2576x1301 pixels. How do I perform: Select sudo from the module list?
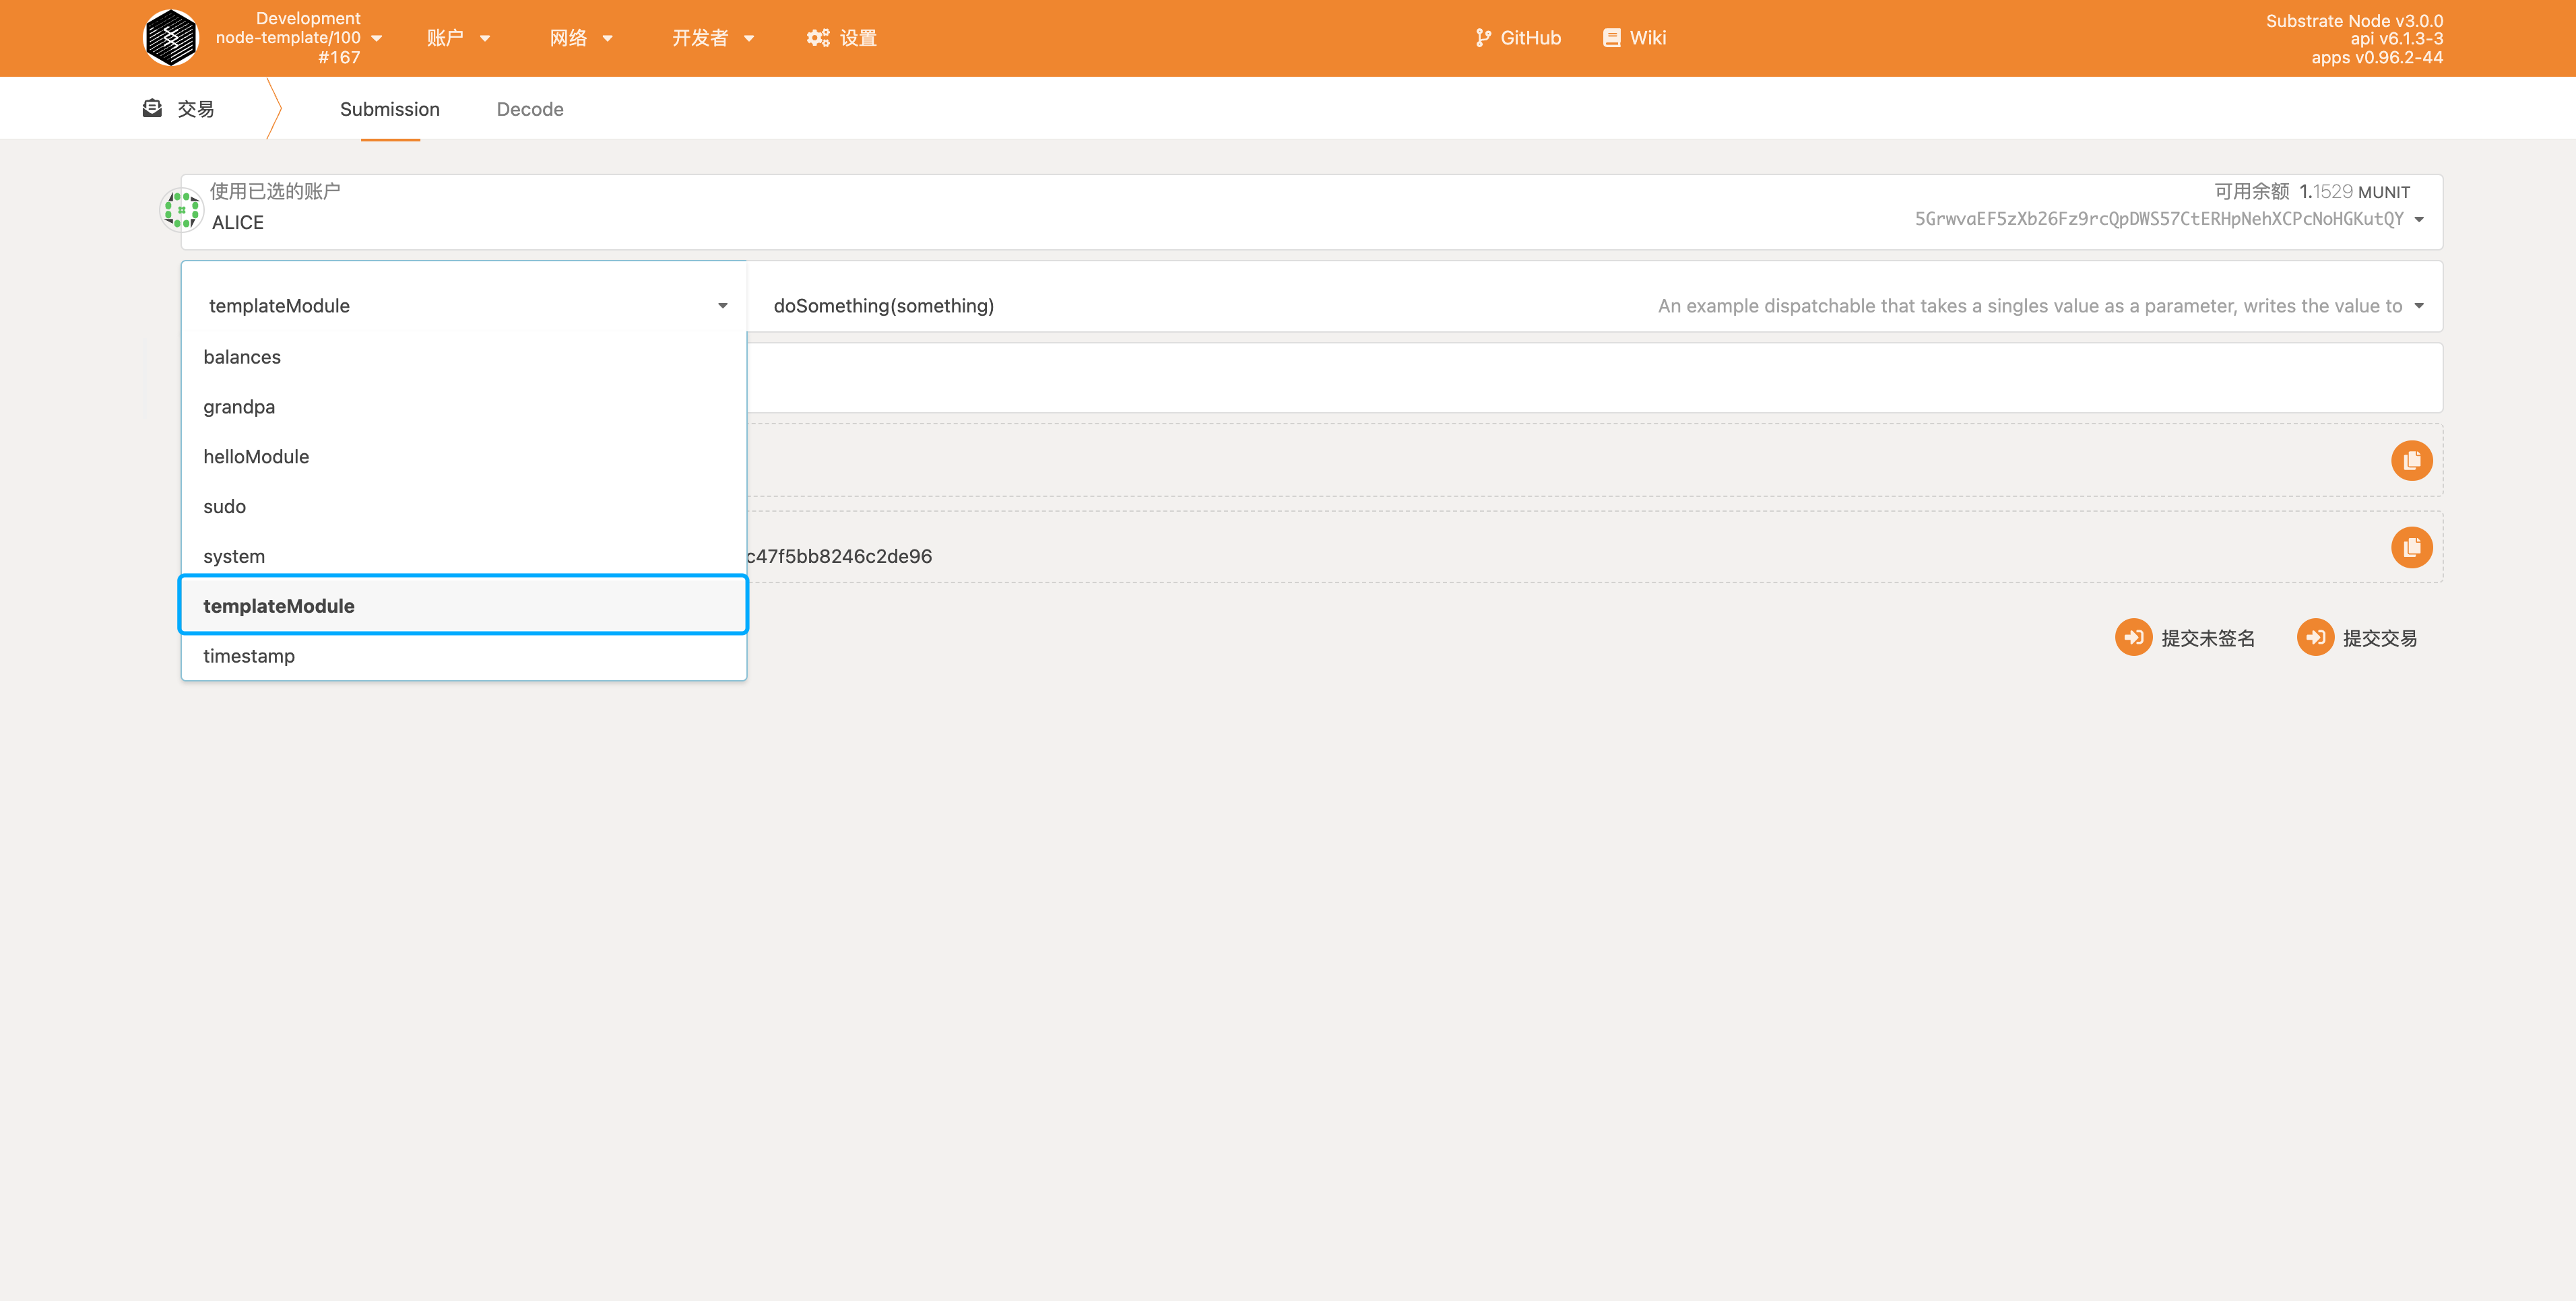click(x=464, y=507)
